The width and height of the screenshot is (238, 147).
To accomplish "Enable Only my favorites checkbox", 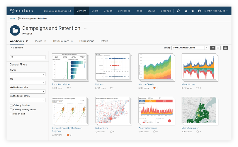I will tap(11, 105).
